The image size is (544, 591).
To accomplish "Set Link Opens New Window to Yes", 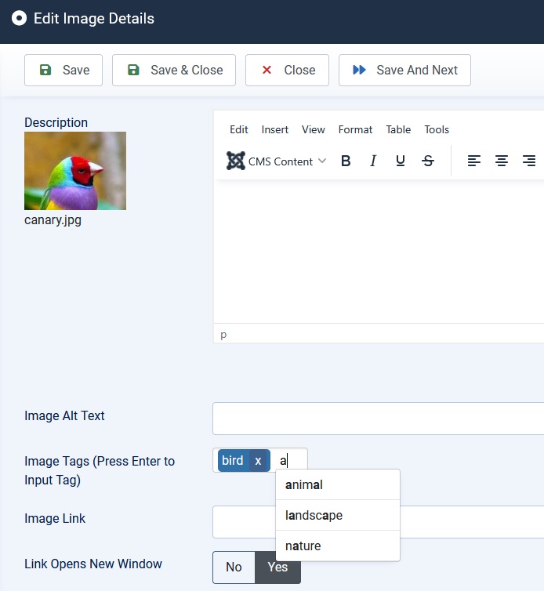I will [x=277, y=567].
